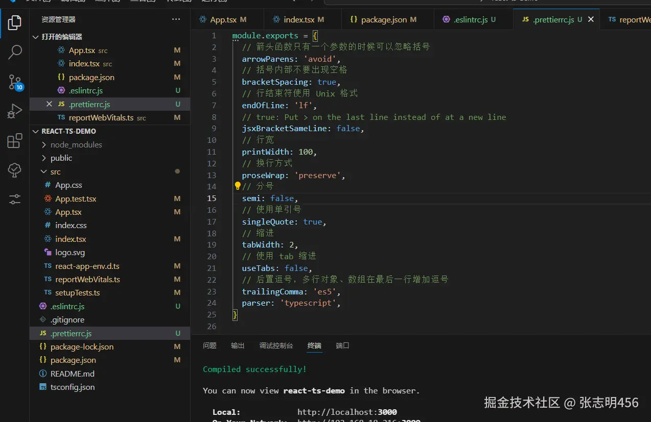Close .prettierrc.js in open editors list

click(x=49, y=104)
